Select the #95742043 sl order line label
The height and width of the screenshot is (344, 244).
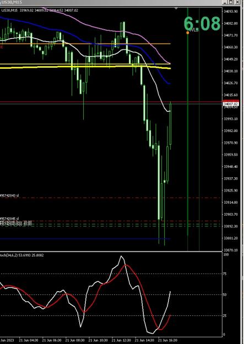tap(9, 195)
